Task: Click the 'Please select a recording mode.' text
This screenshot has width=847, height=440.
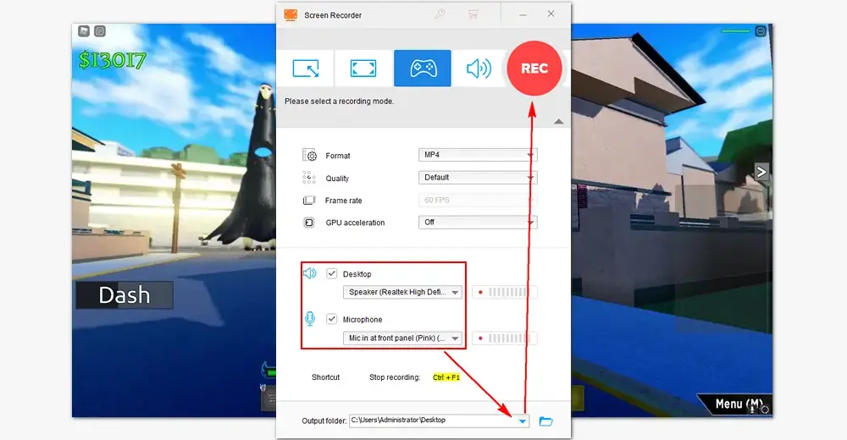Action: [x=340, y=101]
